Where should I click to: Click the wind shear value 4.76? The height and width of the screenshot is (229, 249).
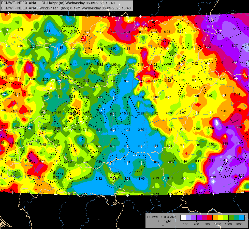[x=182, y=96]
